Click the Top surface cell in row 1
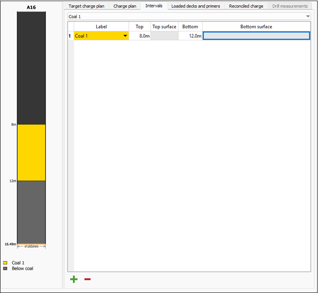Screen dimensions: 318x293 [x=165, y=36]
